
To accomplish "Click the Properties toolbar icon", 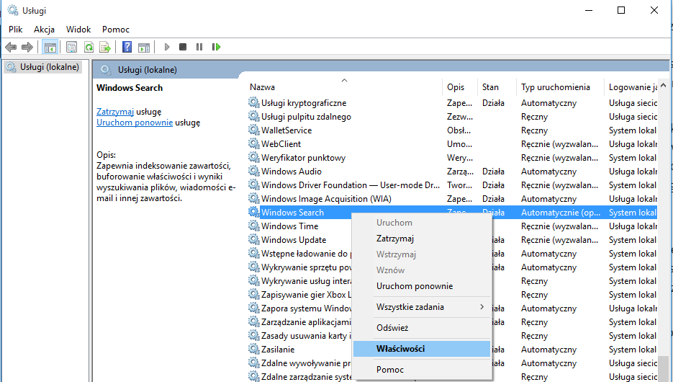I will click(x=72, y=47).
